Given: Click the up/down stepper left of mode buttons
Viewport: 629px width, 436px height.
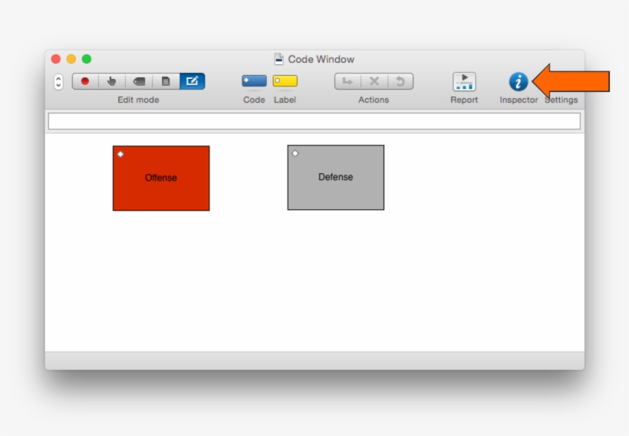Looking at the screenshot, I should point(59,81).
